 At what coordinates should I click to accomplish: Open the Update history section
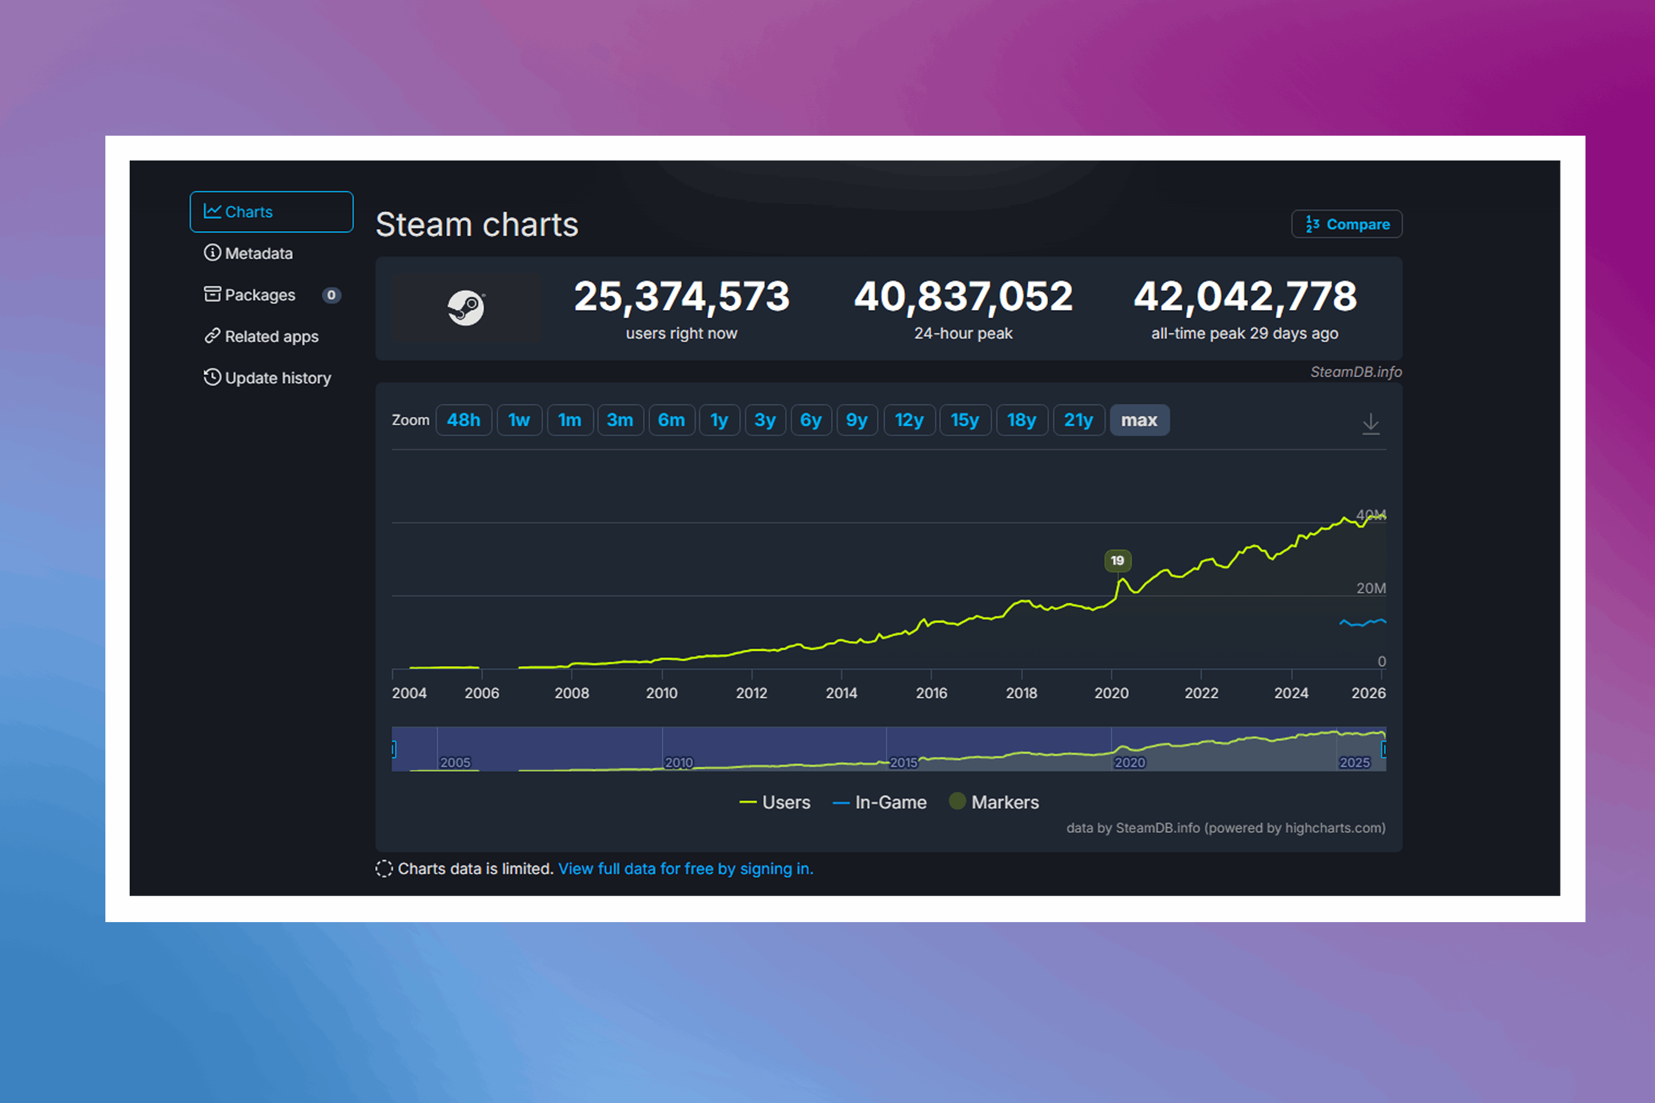tap(277, 378)
